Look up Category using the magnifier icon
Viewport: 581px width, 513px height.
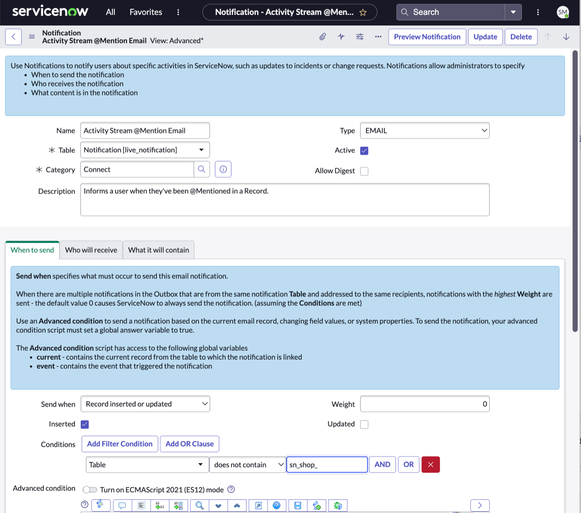pos(201,169)
